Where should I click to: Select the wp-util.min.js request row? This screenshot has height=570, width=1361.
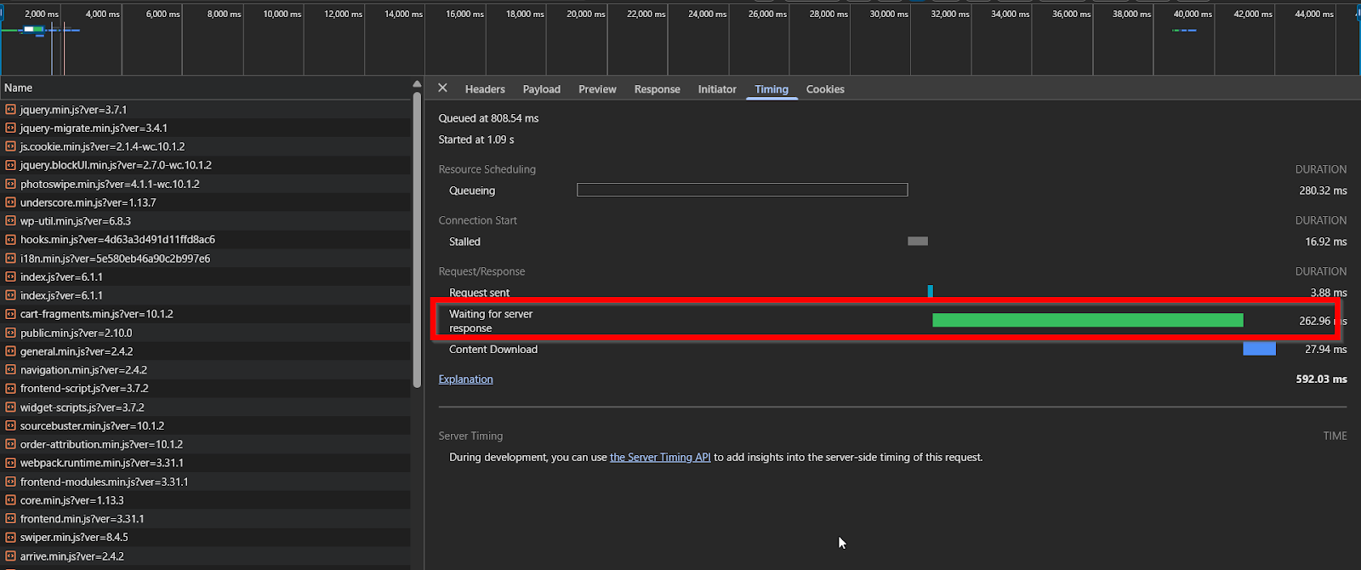pyautogui.click(x=76, y=221)
